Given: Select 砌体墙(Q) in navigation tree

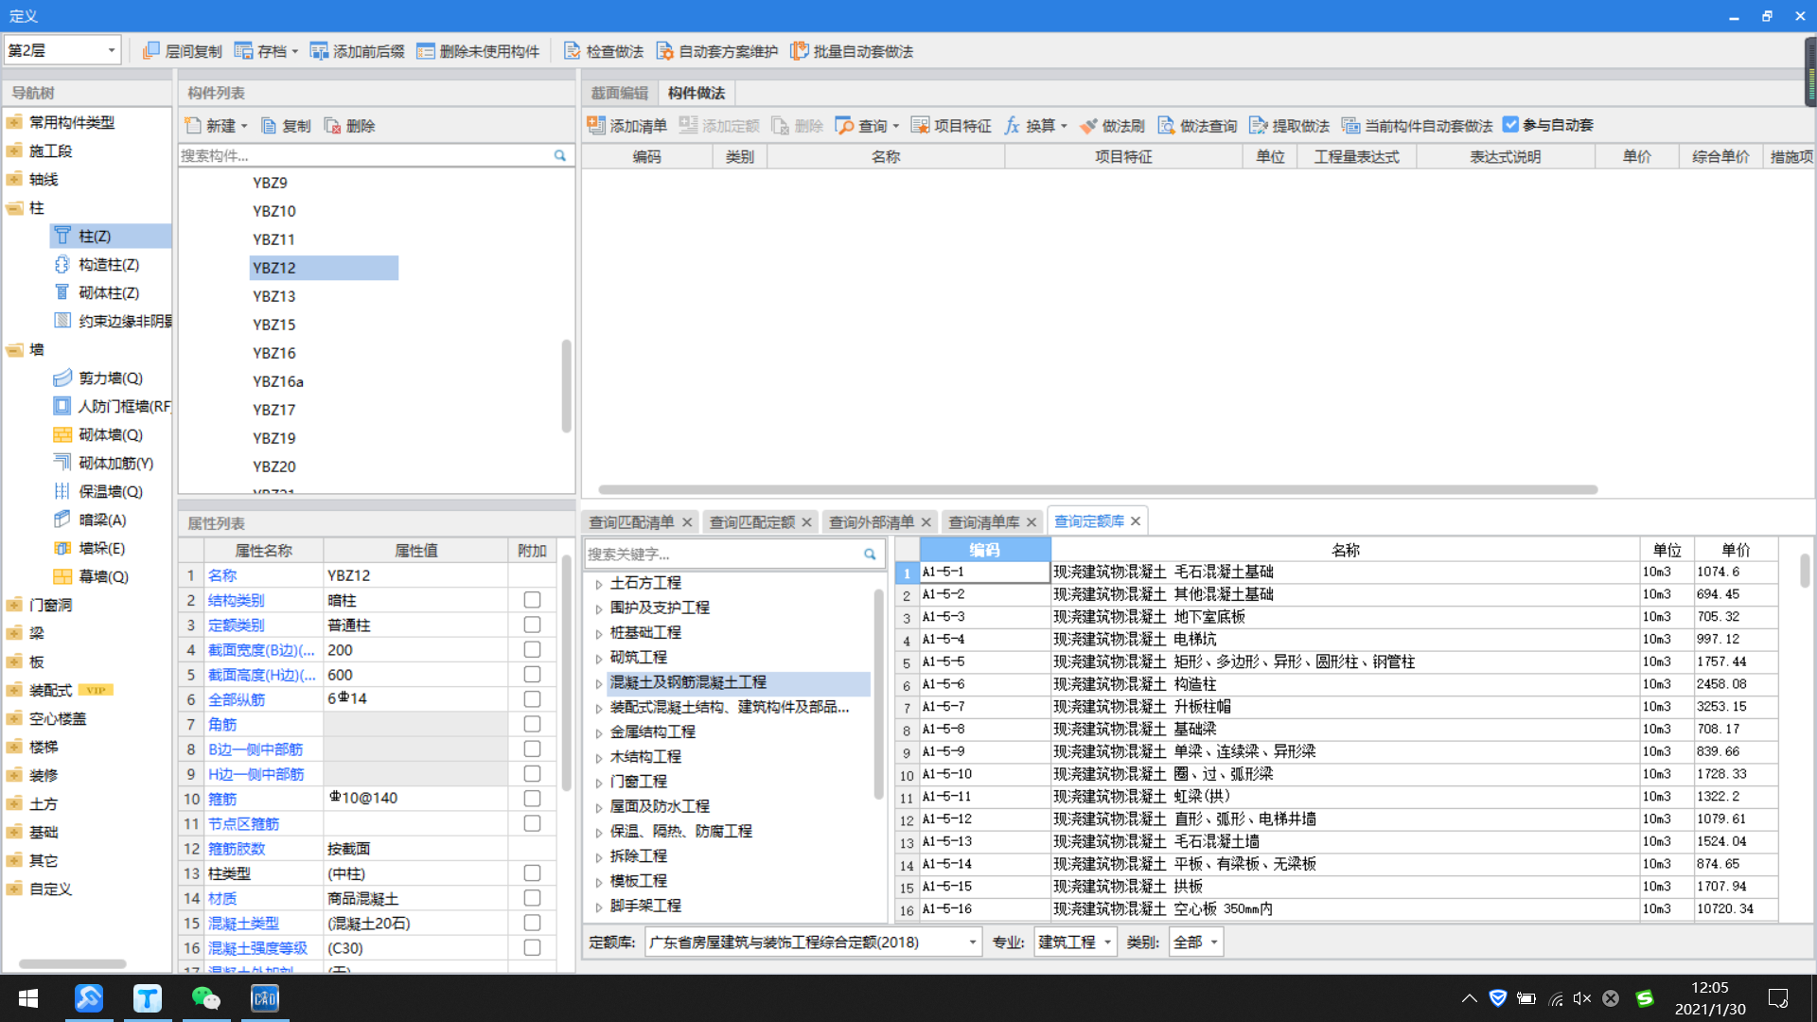Looking at the screenshot, I should 111,434.
